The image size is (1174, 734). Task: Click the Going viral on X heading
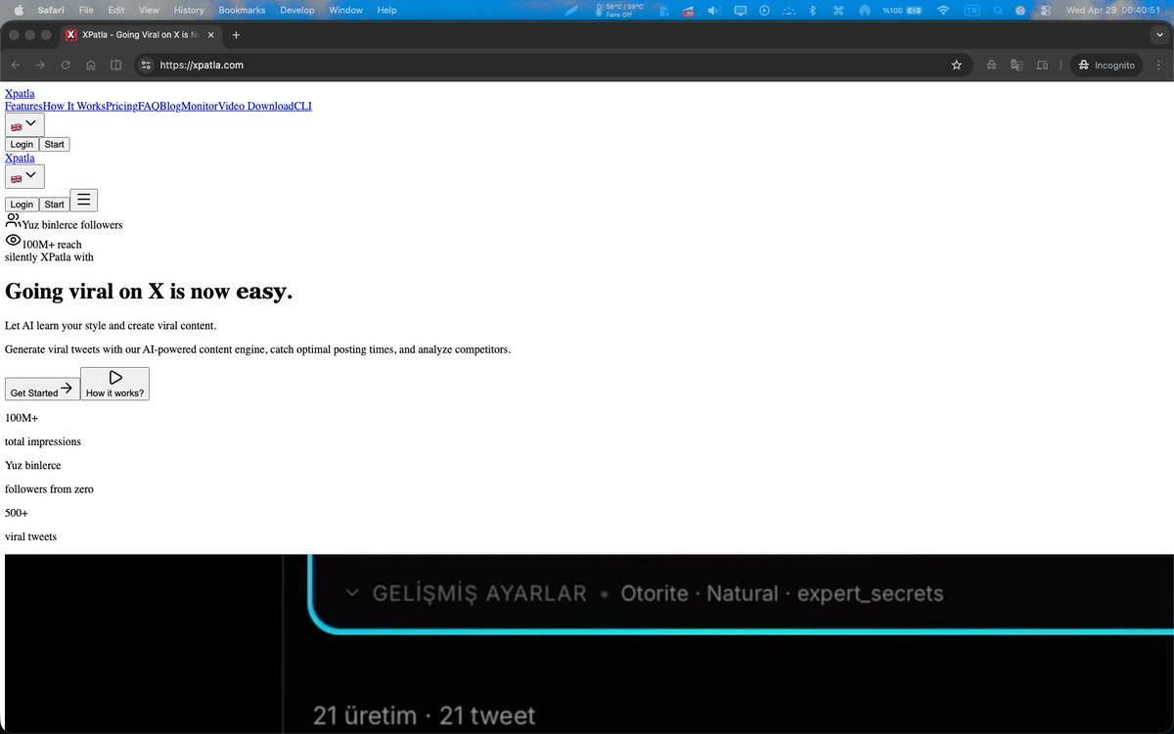[149, 291]
